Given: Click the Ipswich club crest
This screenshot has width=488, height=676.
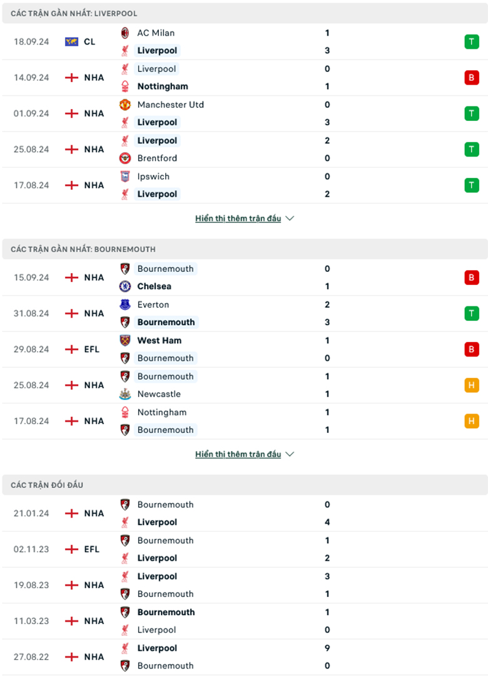Looking at the screenshot, I should point(125,177).
